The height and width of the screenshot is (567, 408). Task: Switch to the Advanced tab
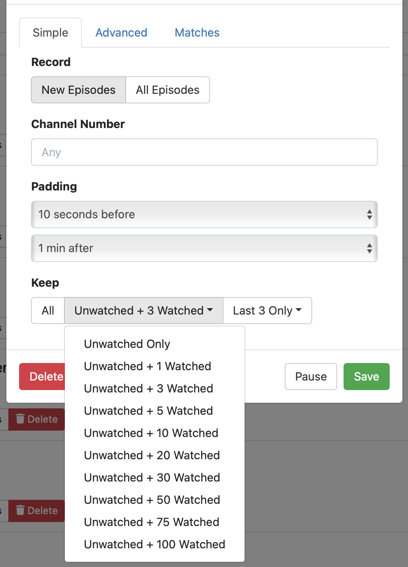(x=121, y=33)
